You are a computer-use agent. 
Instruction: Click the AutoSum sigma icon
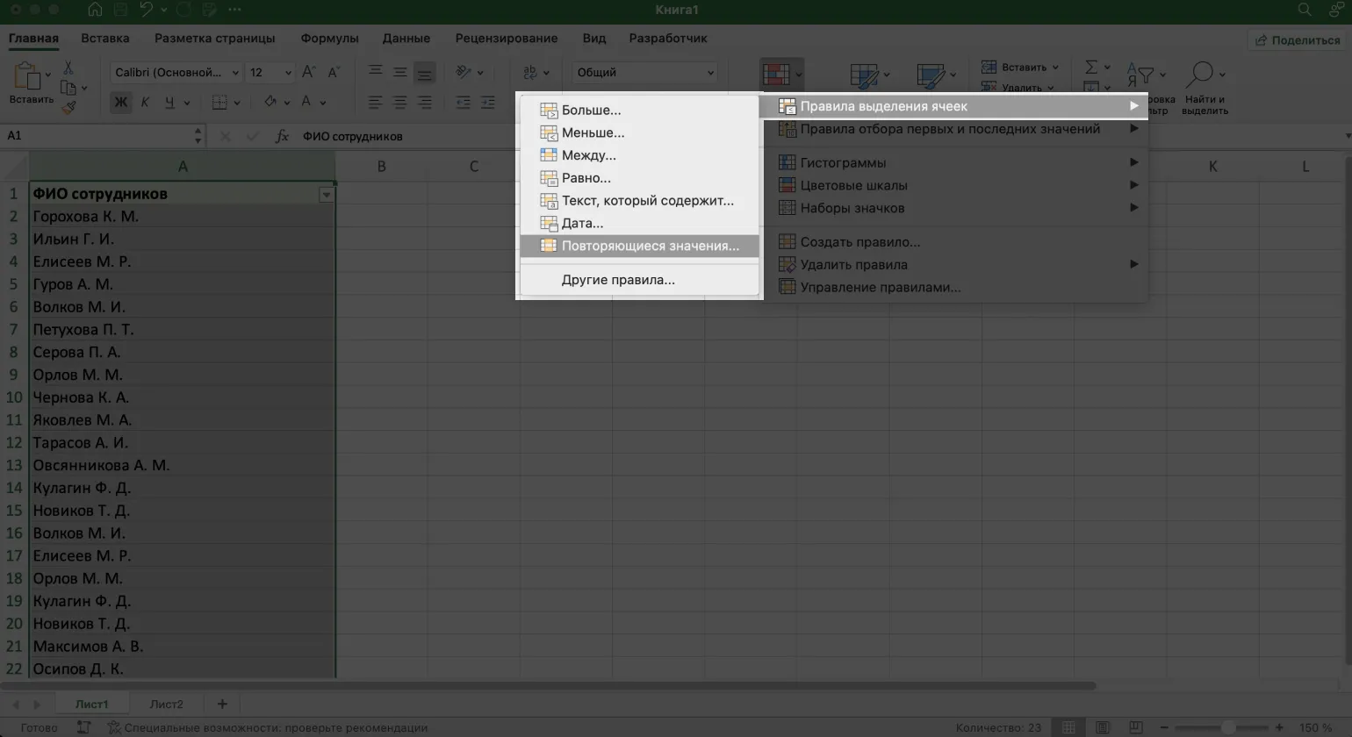pos(1091,68)
